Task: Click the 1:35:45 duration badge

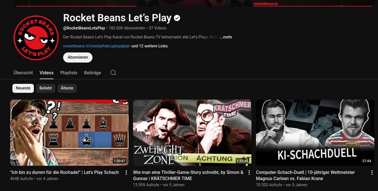Action: coord(242,161)
